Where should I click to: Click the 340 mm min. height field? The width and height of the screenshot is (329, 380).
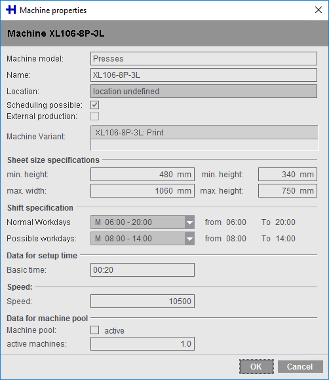(288, 174)
